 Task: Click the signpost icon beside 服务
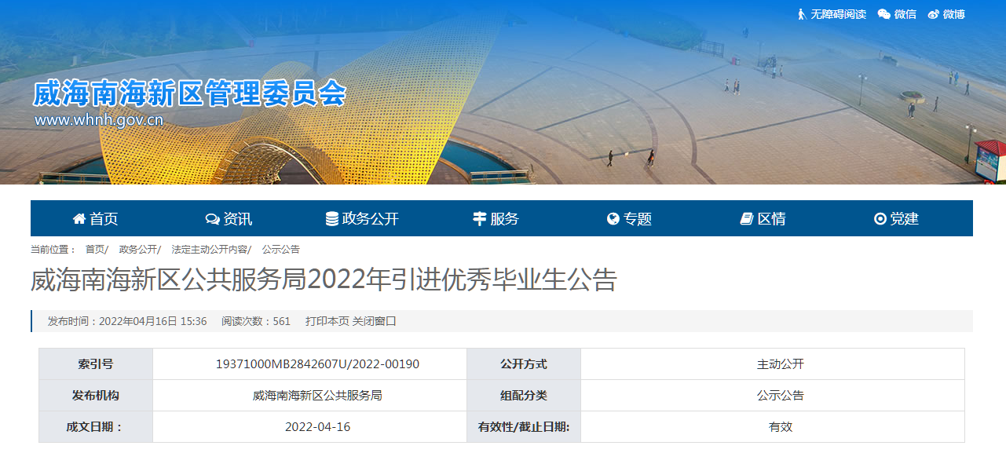pyautogui.click(x=479, y=219)
